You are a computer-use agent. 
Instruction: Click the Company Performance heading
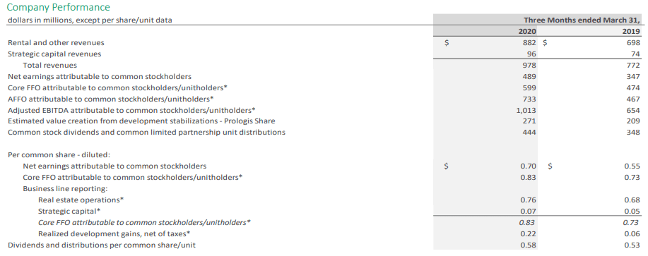coord(59,8)
